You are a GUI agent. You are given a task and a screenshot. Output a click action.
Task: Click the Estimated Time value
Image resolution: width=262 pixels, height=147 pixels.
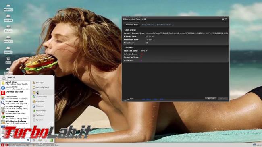[x=150, y=40]
